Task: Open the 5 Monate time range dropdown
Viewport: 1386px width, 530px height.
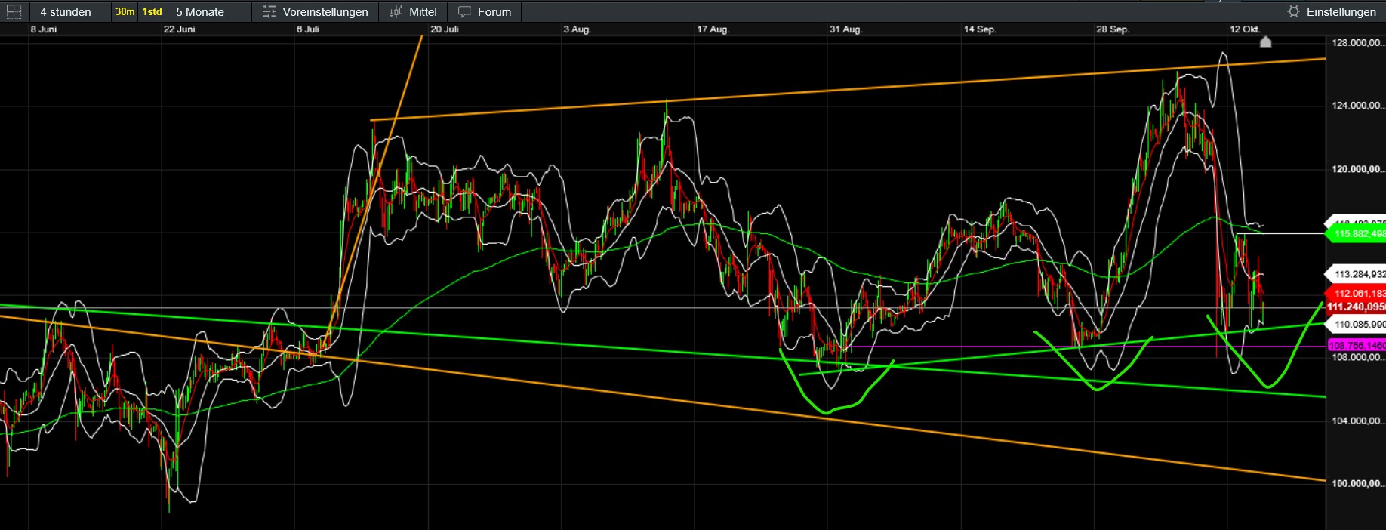Action: (200, 12)
